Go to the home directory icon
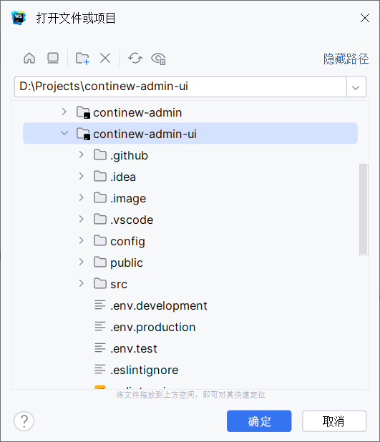The image size is (380, 442). (x=29, y=59)
